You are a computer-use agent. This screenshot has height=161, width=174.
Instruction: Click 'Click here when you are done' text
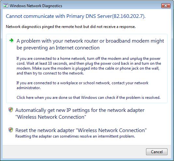tap(88, 98)
